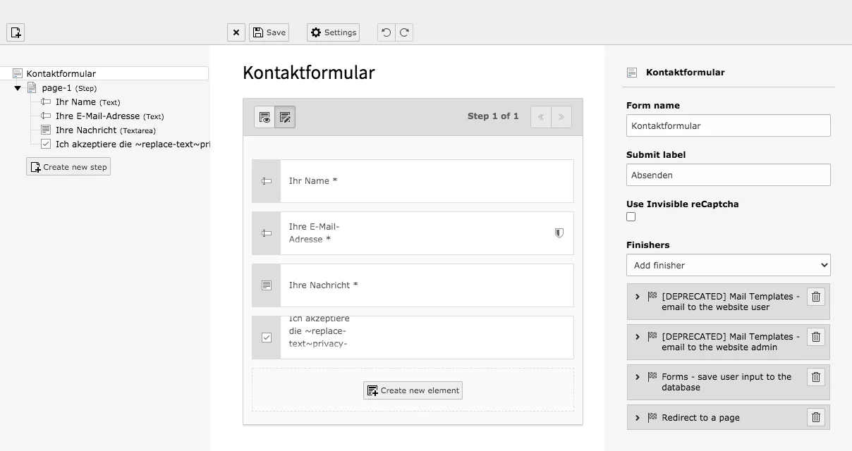The width and height of the screenshot is (852, 451).
Task: Edit the Submit label input field
Action: (x=728, y=174)
